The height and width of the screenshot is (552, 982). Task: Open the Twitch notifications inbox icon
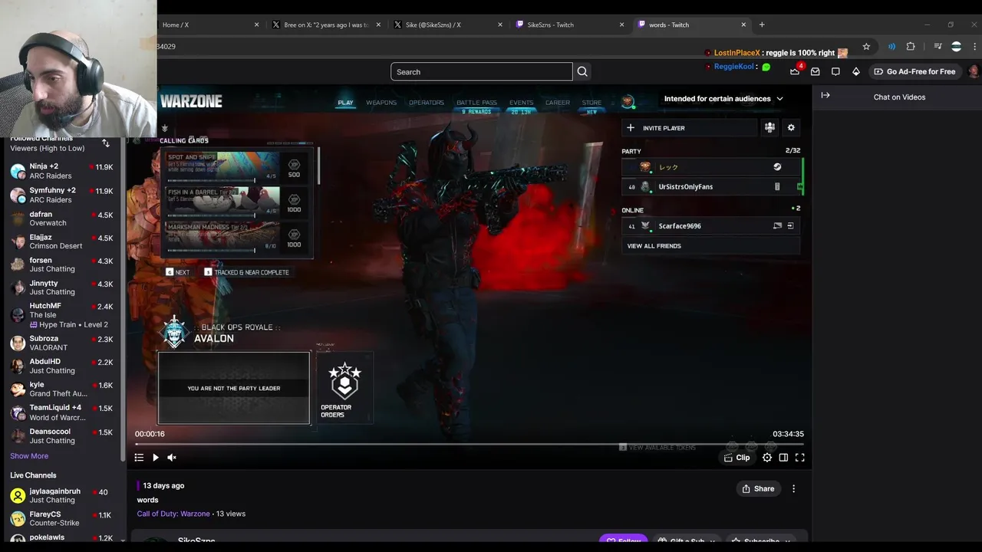[816, 71]
